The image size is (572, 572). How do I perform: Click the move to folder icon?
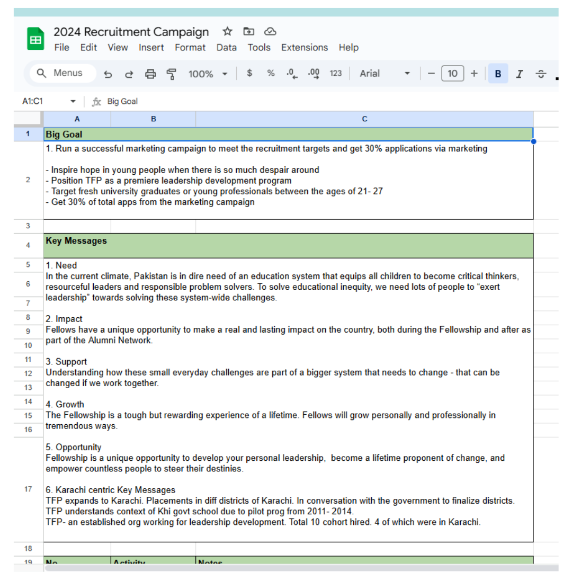pos(249,31)
